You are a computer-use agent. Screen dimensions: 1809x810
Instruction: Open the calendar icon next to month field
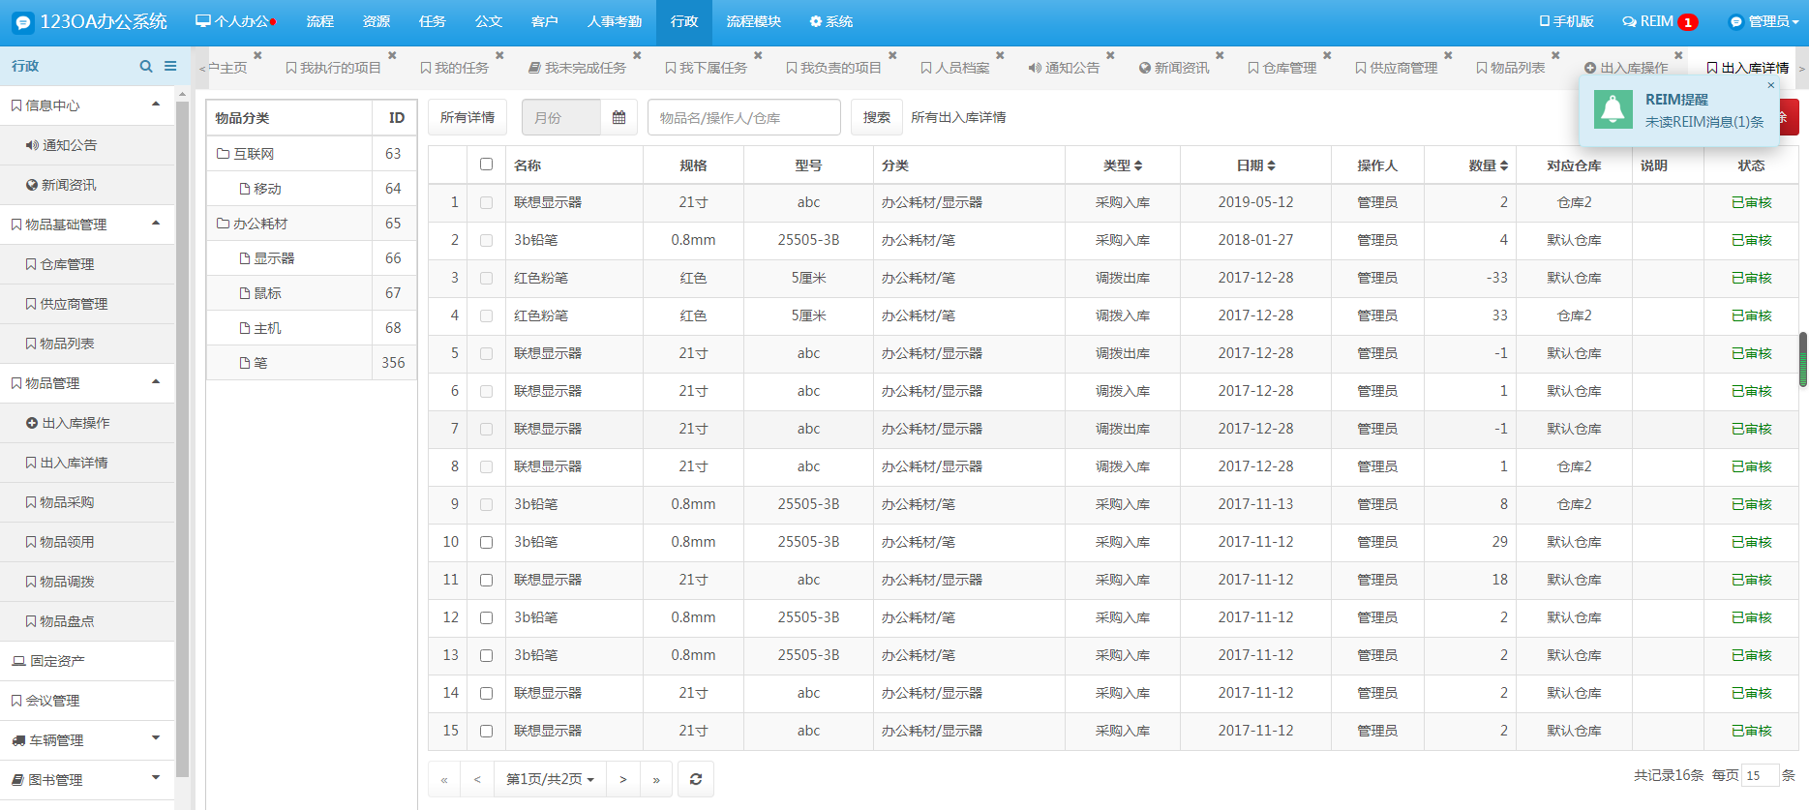618,117
